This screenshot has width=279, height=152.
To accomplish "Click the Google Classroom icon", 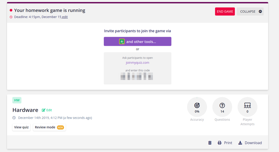I will tap(122, 42).
